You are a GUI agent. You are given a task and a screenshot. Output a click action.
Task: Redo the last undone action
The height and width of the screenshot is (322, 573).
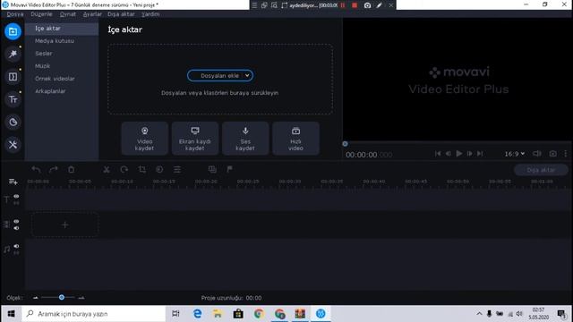coord(54,169)
